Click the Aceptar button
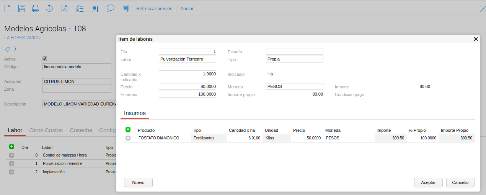486x195 pixels. pos(428,182)
